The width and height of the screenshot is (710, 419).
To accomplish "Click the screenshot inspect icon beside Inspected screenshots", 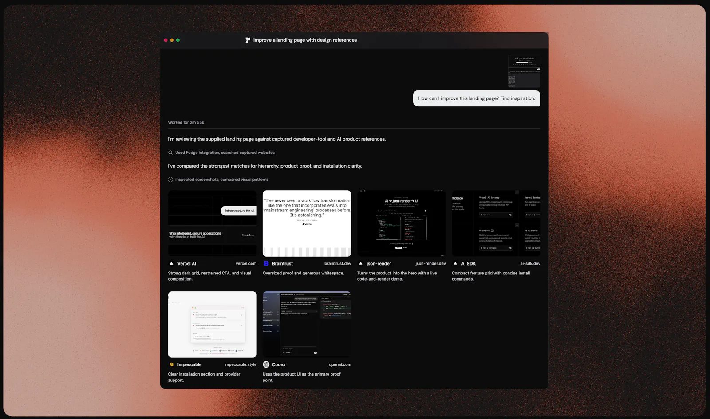I will point(170,180).
